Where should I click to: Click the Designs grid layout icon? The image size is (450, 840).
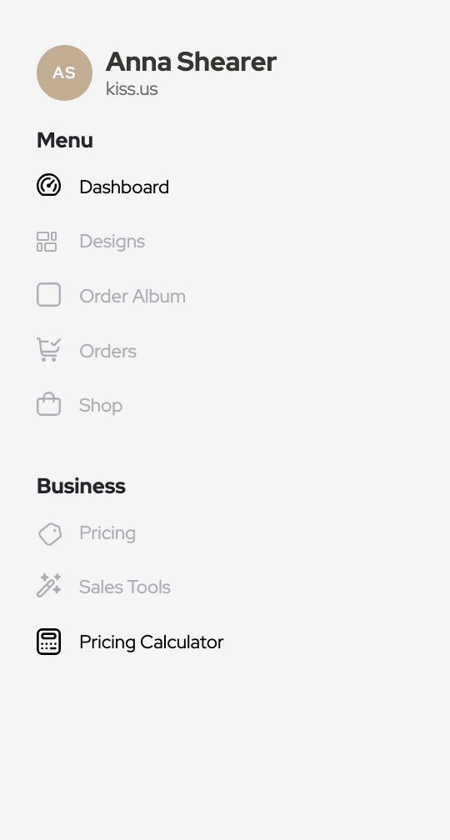click(x=47, y=242)
